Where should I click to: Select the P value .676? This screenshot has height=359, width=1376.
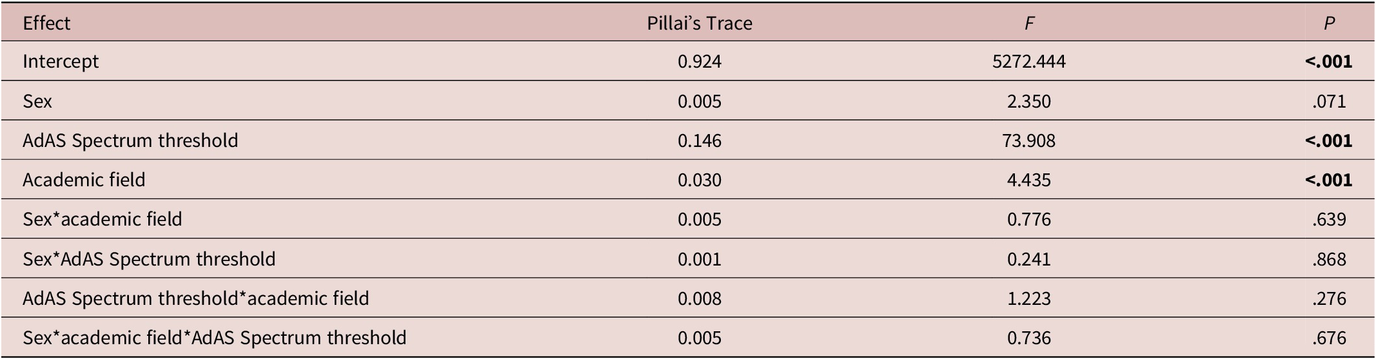click(x=1329, y=338)
